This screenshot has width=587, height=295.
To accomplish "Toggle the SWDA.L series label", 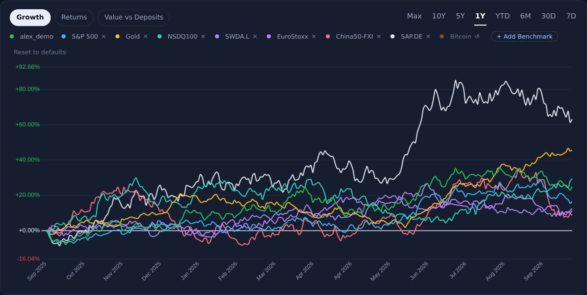I will coord(237,36).
